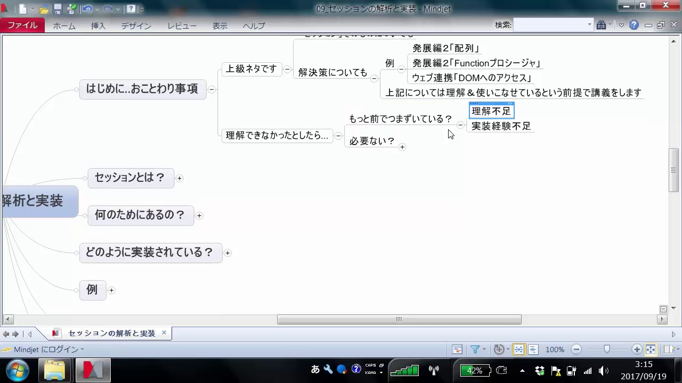Click the blue help question mark icon
Image resolution: width=682 pixels, height=383 pixels.
click(634, 25)
